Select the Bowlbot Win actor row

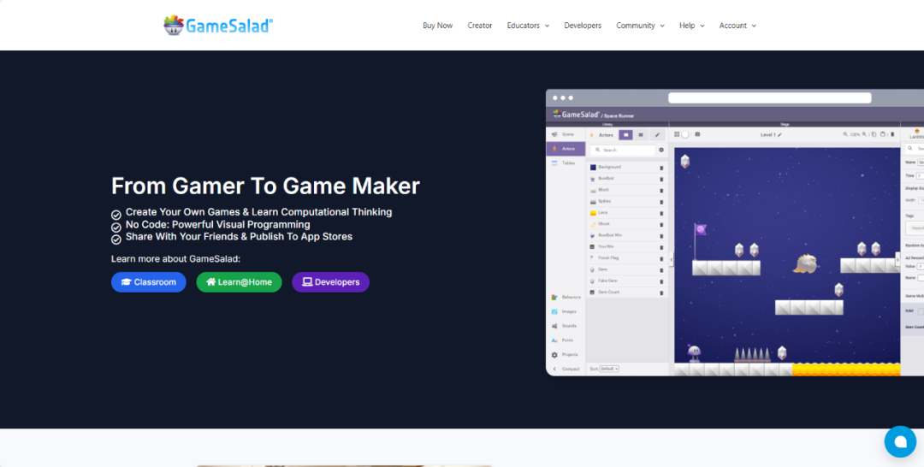click(628, 235)
